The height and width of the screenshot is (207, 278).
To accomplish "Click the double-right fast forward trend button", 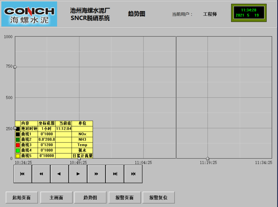I will pos(96,174).
